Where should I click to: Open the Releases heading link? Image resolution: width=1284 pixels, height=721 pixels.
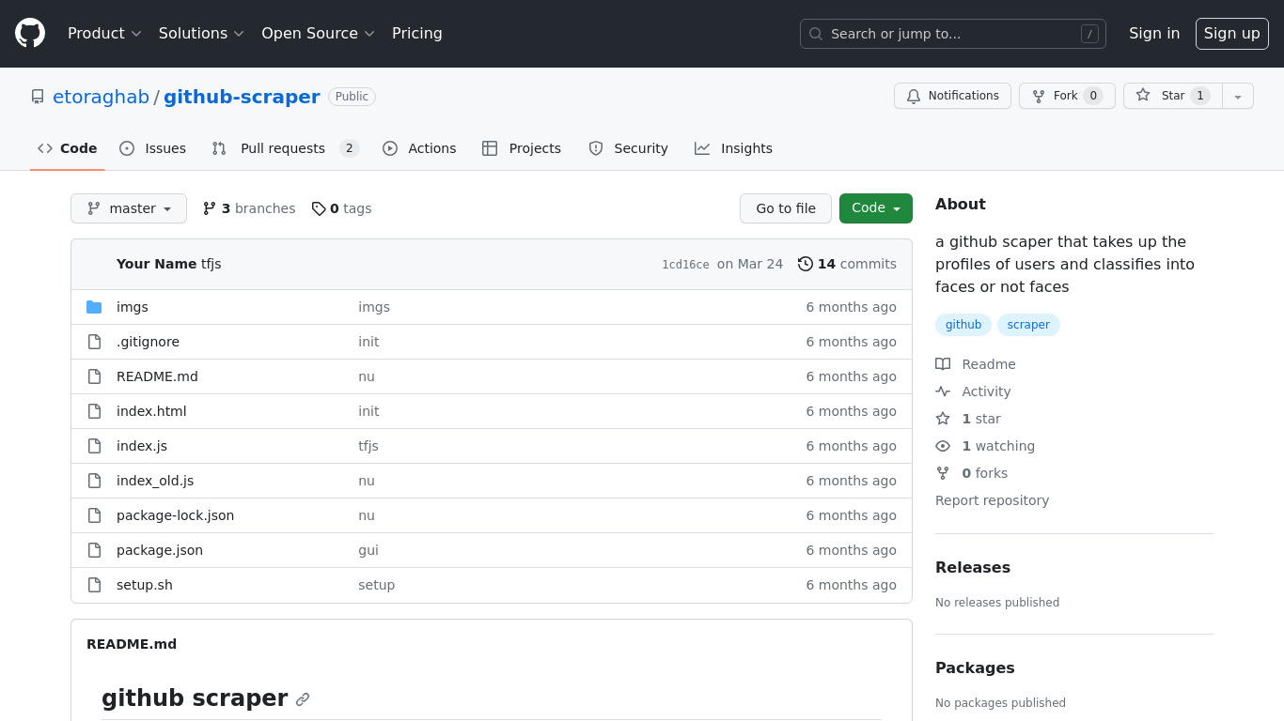pos(973,567)
